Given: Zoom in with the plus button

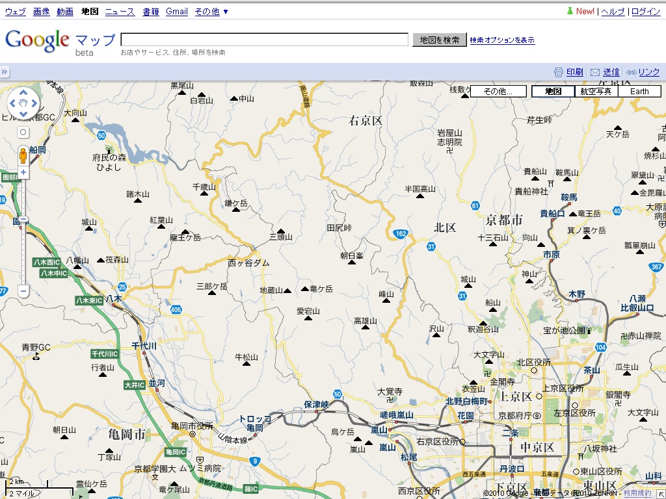Looking at the screenshot, I should (x=23, y=173).
